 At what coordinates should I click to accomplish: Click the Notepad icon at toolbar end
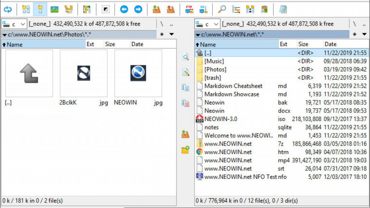pyautogui.click(x=283, y=9)
